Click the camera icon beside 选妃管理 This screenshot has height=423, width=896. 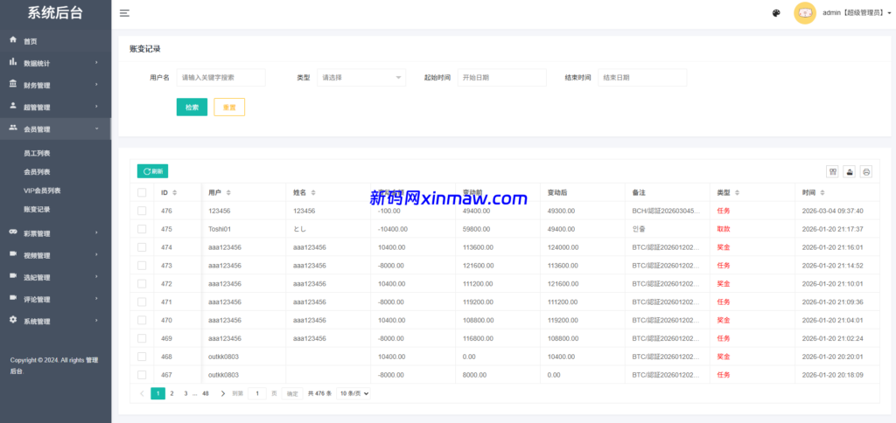tap(13, 276)
